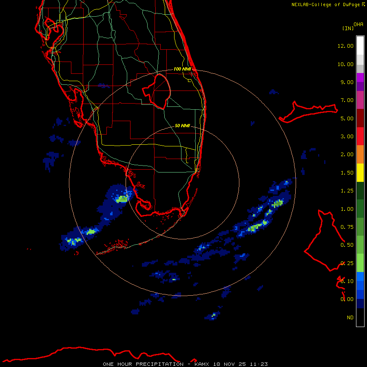Click the 0.10 legend value
This screenshot has height=367, width=367.
tap(347, 281)
